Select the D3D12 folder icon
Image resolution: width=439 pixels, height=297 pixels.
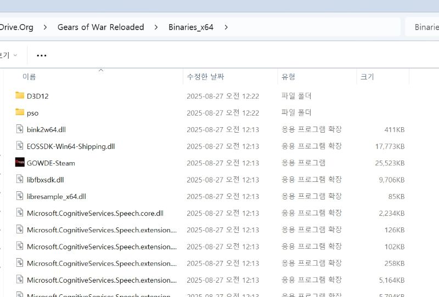point(20,95)
